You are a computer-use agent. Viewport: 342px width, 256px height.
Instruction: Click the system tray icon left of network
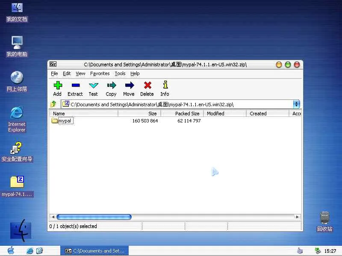point(300,251)
